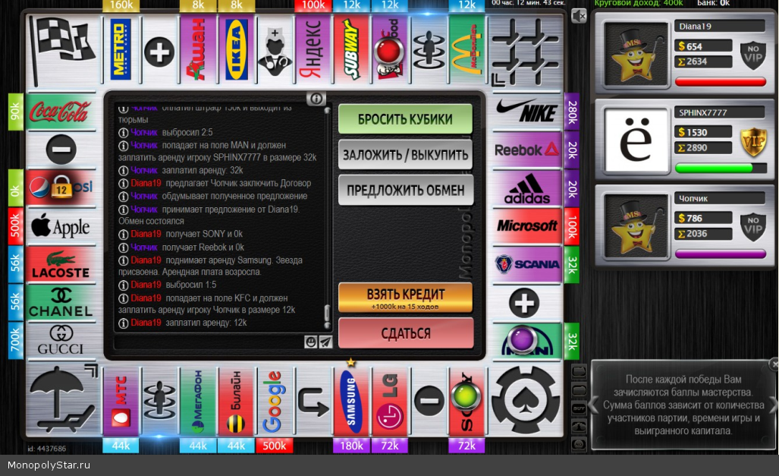Open Чопчик player avatar
Screen dimensions: 779x476
click(635, 225)
